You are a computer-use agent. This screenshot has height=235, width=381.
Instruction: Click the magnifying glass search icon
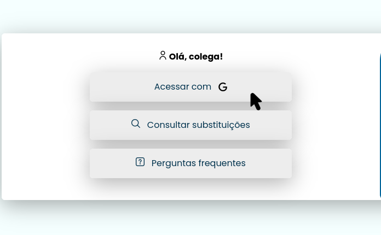tap(136, 124)
